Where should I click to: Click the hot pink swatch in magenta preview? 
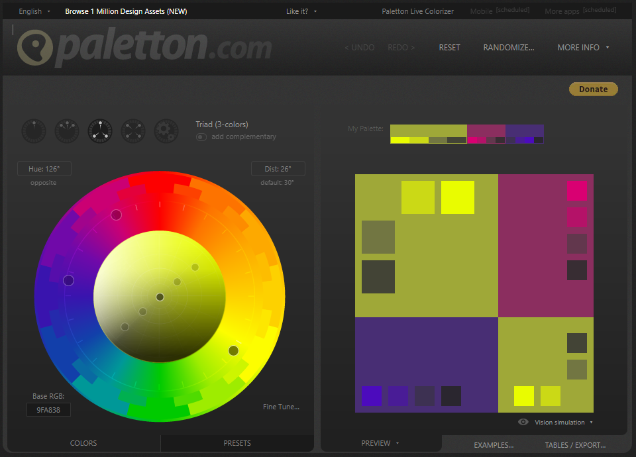pyautogui.click(x=577, y=191)
